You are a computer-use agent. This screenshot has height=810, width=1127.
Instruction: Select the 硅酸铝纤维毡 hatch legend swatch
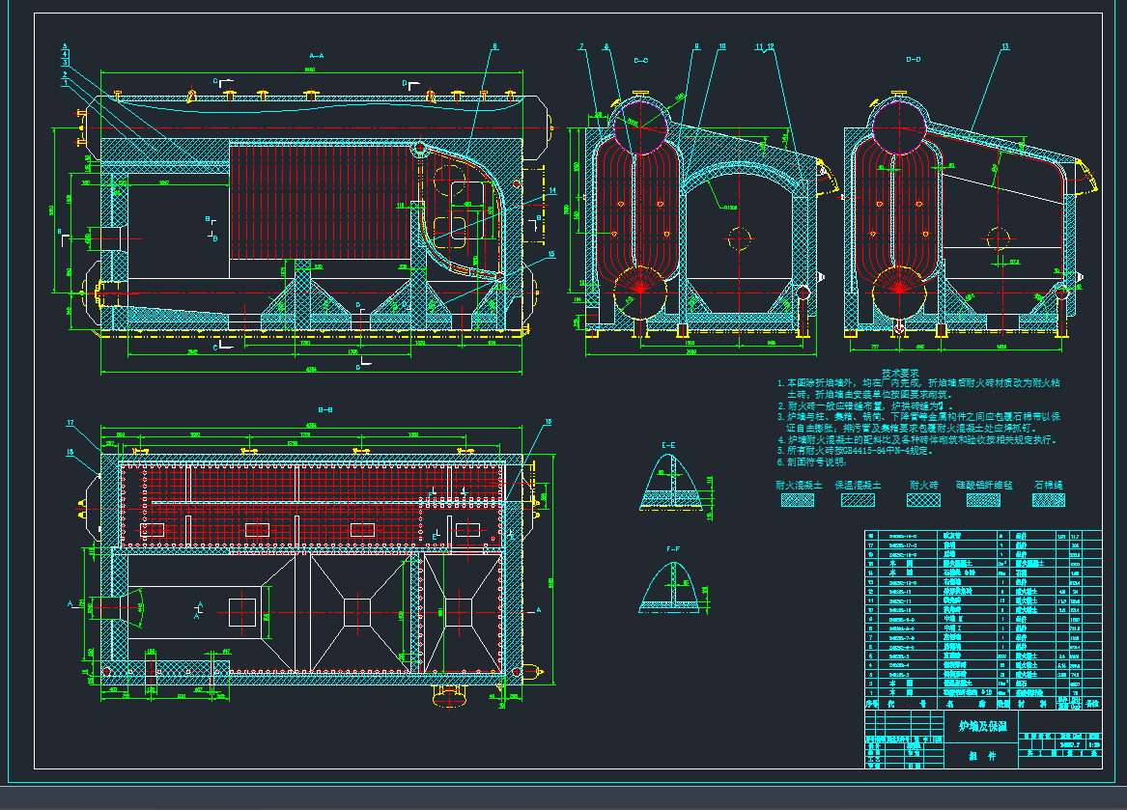tap(983, 500)
